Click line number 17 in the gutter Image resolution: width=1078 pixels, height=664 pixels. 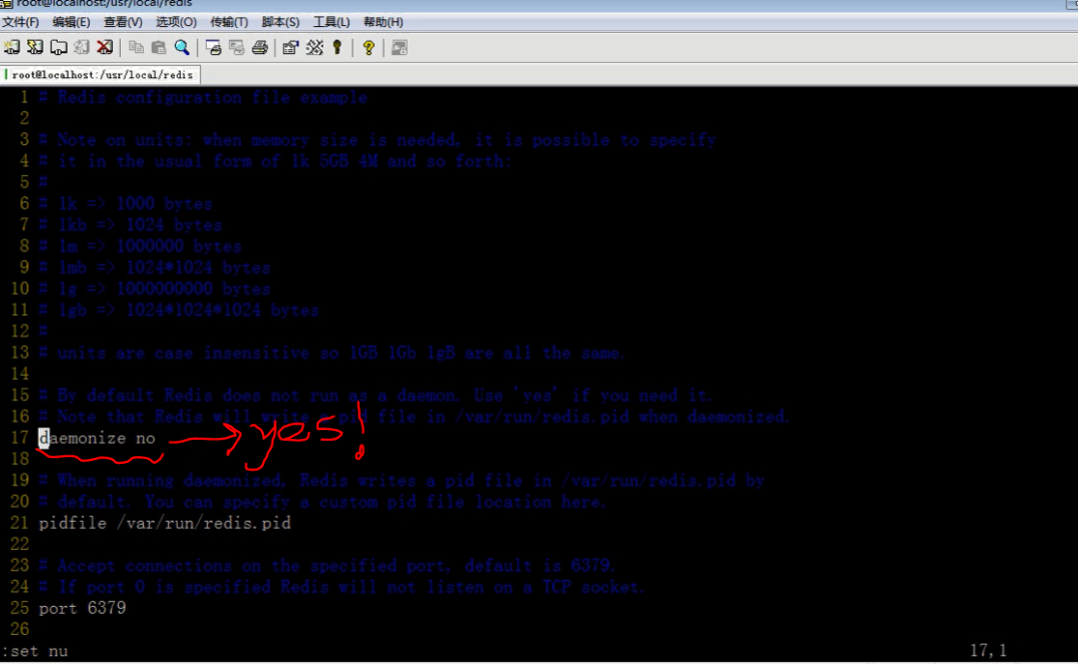tap(20, 438)
